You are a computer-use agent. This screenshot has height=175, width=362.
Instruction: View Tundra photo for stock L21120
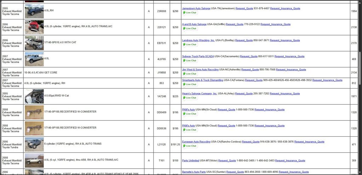(x=34, y=145)
